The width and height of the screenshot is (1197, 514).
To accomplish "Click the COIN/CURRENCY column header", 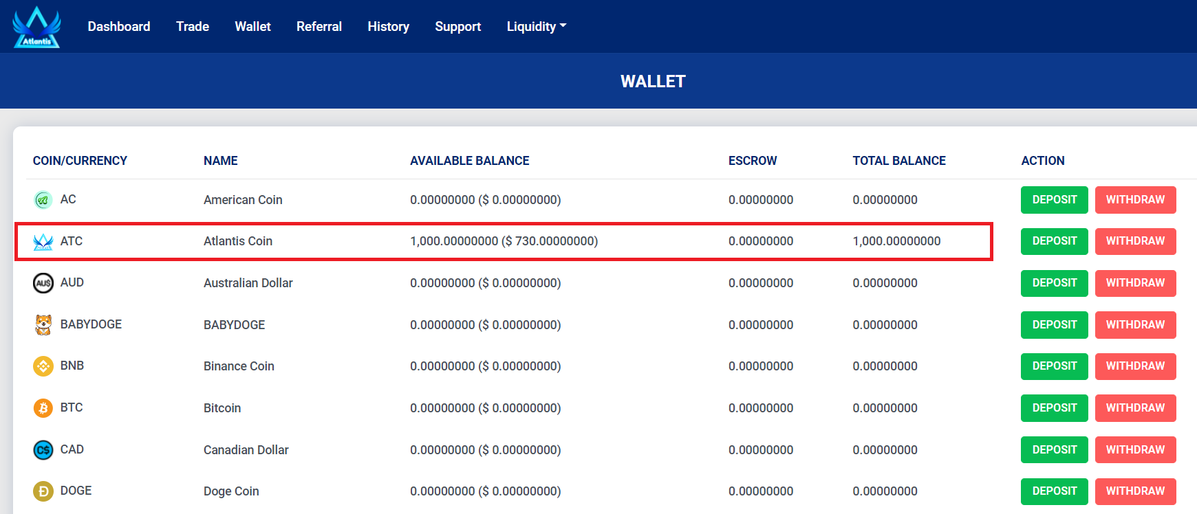I will 80,161.
